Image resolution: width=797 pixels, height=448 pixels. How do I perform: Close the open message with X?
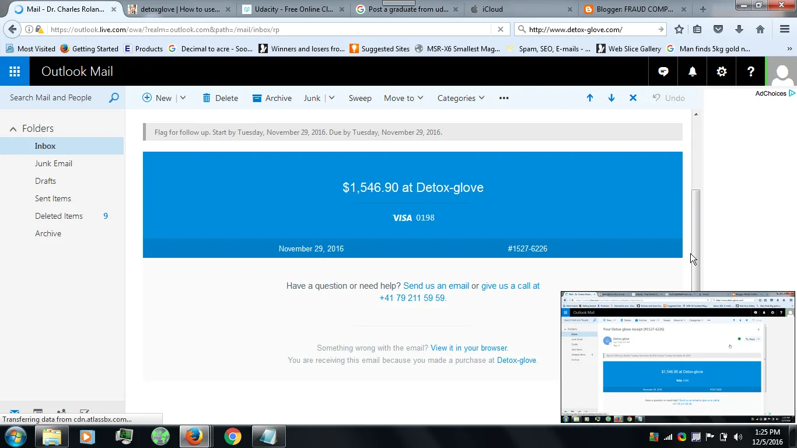point(633,98)
